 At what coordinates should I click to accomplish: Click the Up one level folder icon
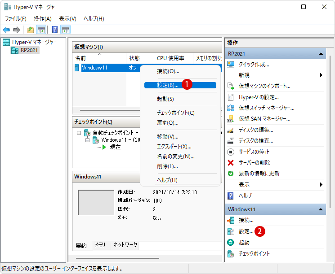click(31, 30)
